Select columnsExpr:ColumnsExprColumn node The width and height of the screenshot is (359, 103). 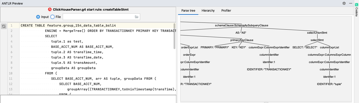click(329, 55)
